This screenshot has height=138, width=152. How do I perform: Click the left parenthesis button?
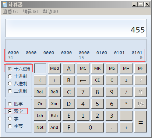pyautogui.click(x=40, y=80)
